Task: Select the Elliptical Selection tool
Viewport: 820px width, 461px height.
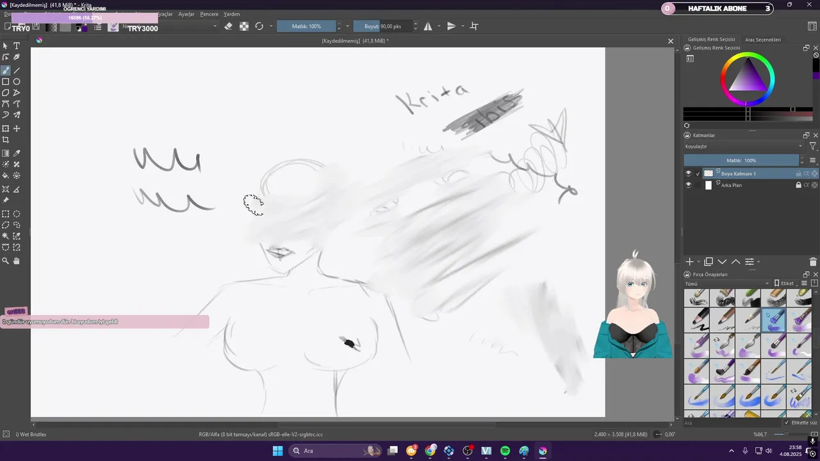Action: pos(17,214)
